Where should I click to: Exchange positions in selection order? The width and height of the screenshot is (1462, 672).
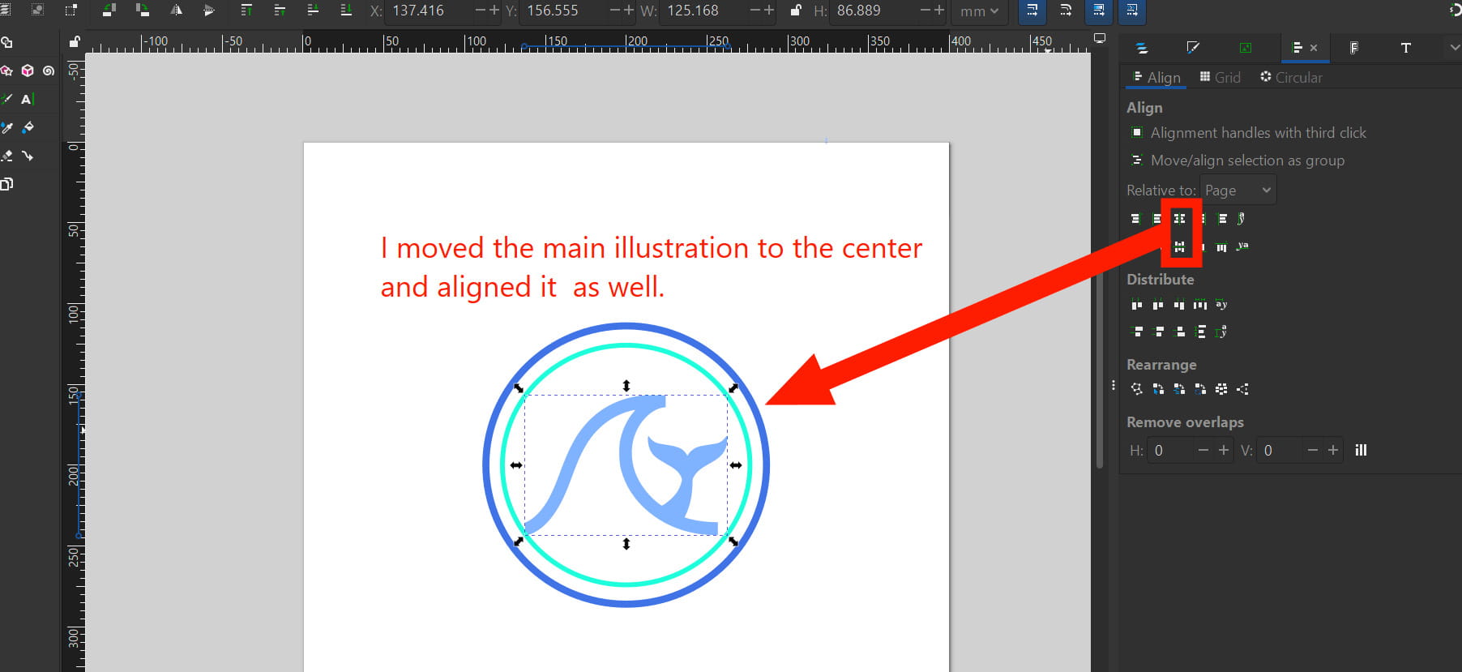pyautogui.click(x=1158, y=389)
